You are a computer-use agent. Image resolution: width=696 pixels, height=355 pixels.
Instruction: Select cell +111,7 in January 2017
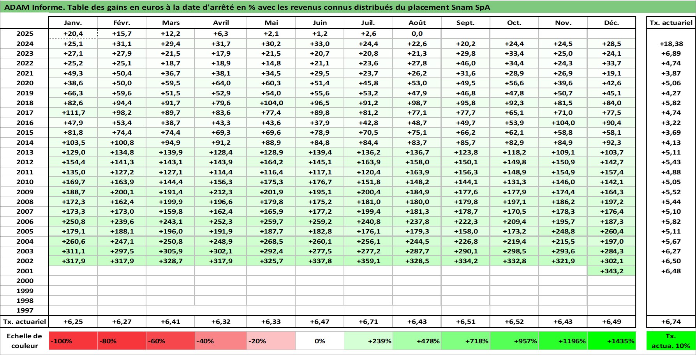click(x=73, y=113)
